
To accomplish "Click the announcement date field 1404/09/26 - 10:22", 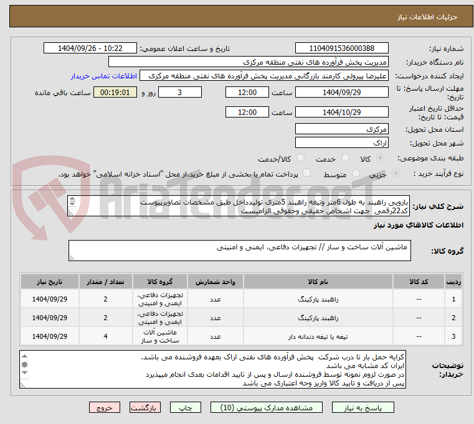I will [x=90, y=48].
